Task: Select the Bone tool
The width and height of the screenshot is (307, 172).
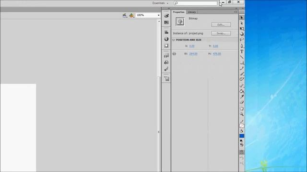Action: (242, 86)
